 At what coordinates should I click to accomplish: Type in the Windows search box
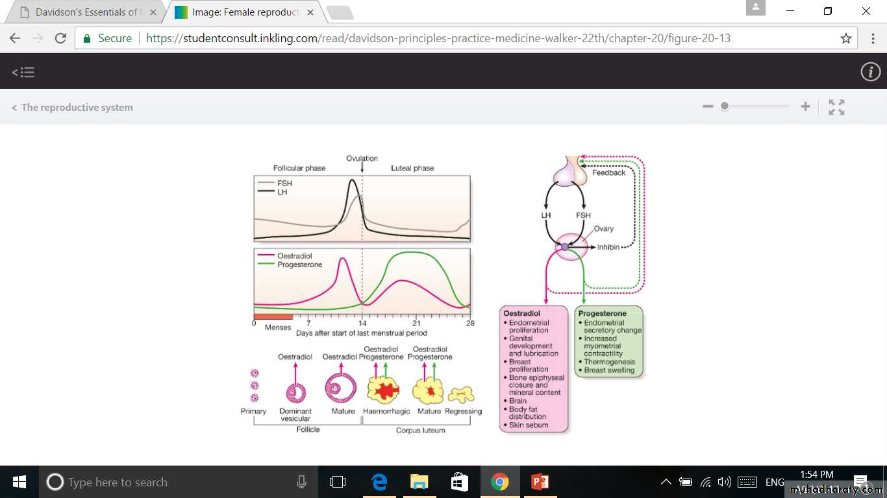coord(169,482)
